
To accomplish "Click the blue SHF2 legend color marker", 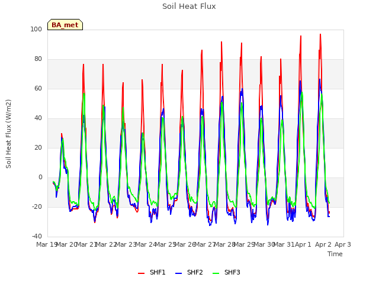I will (x=178, y=273).
